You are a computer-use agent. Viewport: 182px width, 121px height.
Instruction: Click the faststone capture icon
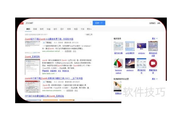[x=118, y=63]
